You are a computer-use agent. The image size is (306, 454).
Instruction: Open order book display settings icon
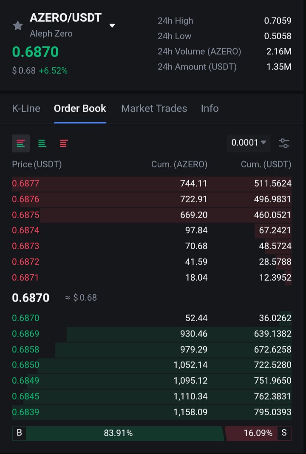pos(284,143)
